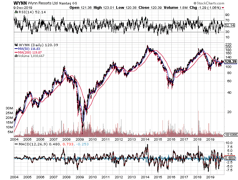This screenshot has width=238, height=180.
Task: Click the volume bars icon in legend
Action: (x=16, y=56)
